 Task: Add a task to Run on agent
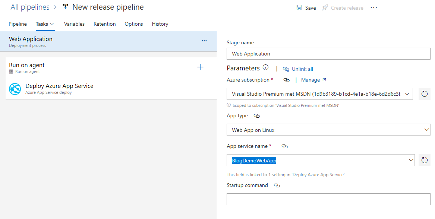click(x=200, y=67)
